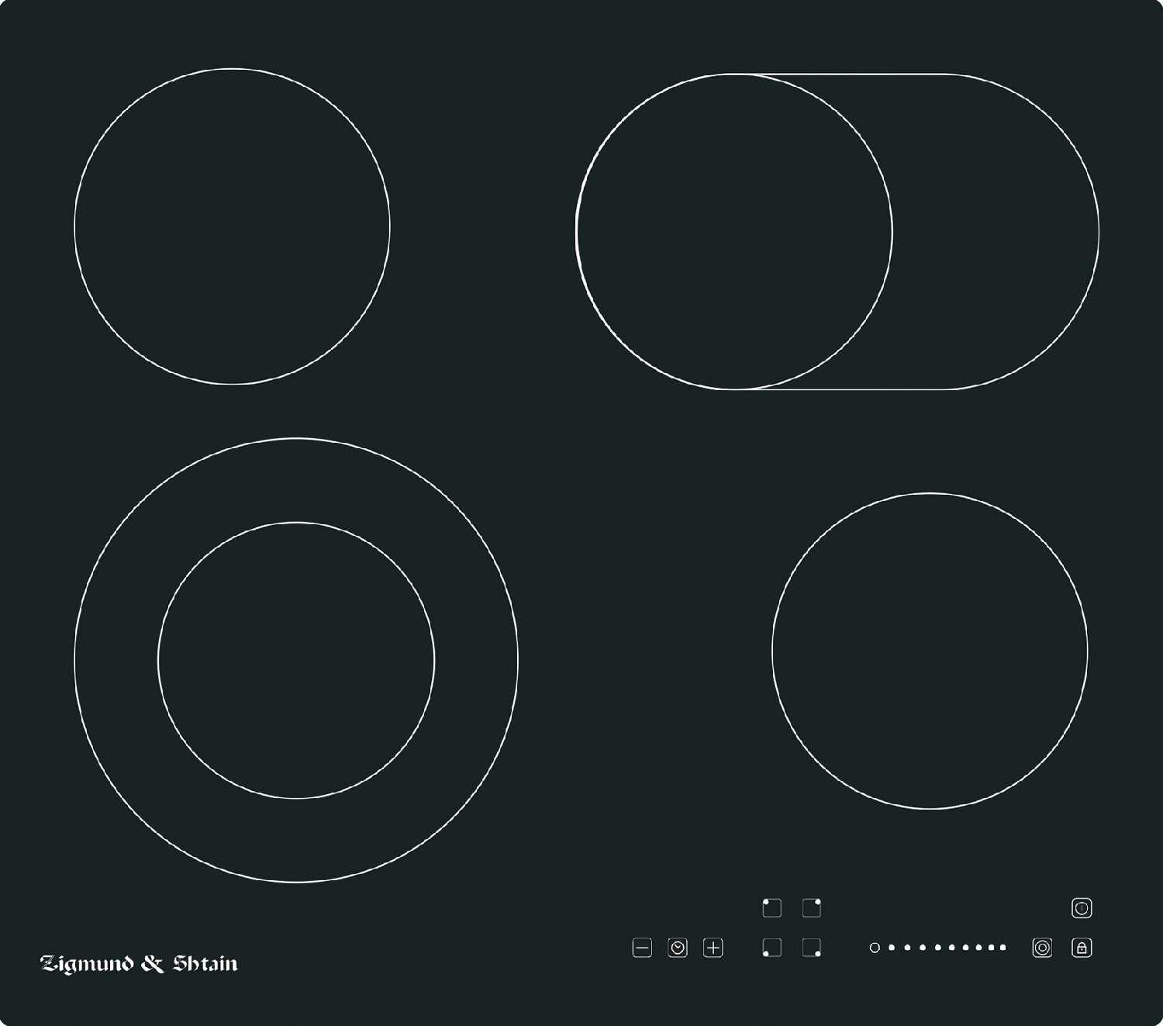Select the rear-left cooking zone button

pos(772,908)
